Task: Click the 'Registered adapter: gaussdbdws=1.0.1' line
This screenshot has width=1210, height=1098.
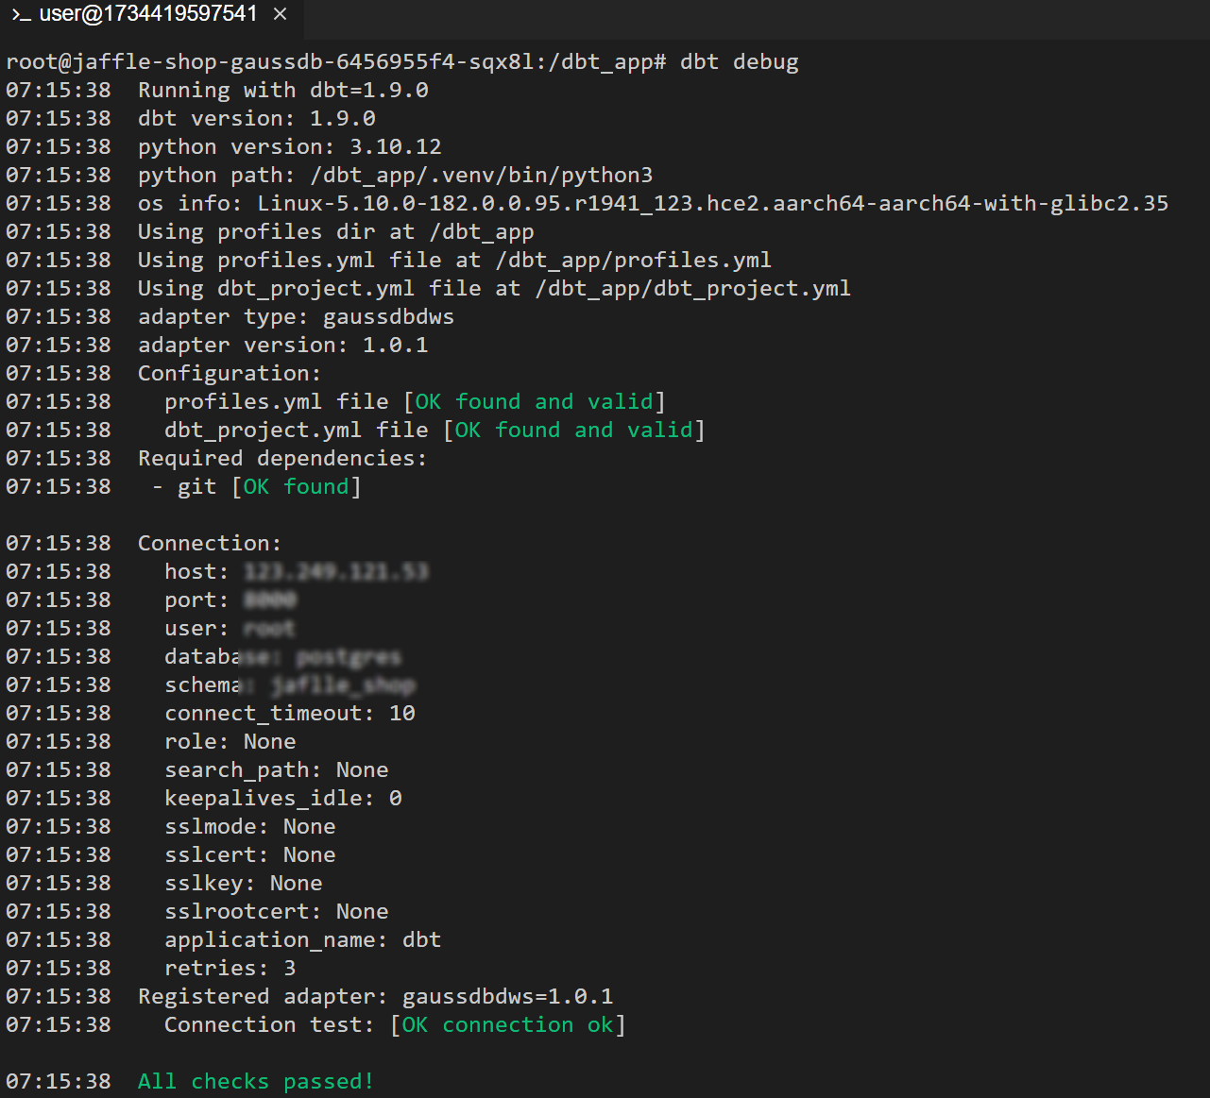Action: 375,997
